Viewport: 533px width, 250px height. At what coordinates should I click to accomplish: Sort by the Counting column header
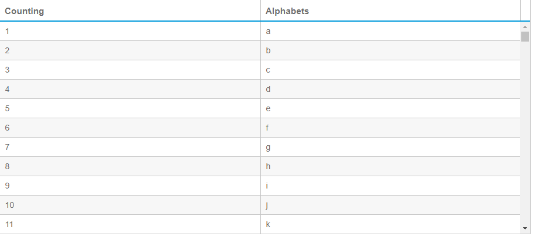click(x=25, y=11)
